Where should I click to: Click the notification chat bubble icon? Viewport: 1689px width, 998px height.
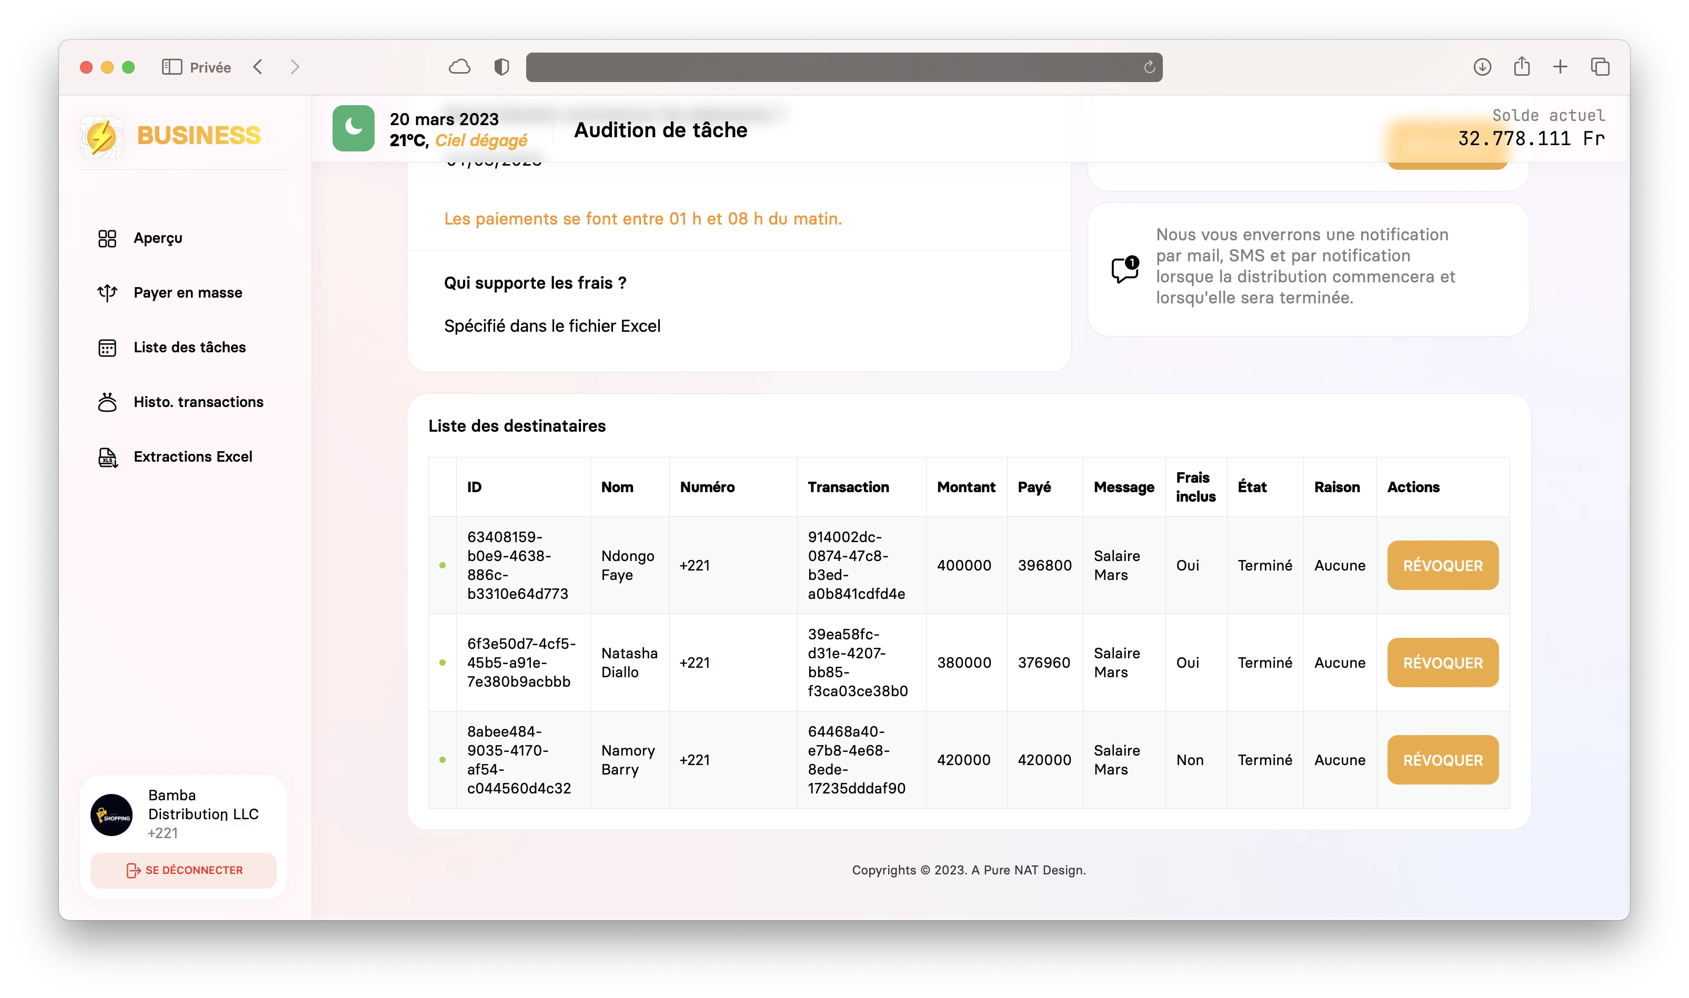click(1124, 268)
